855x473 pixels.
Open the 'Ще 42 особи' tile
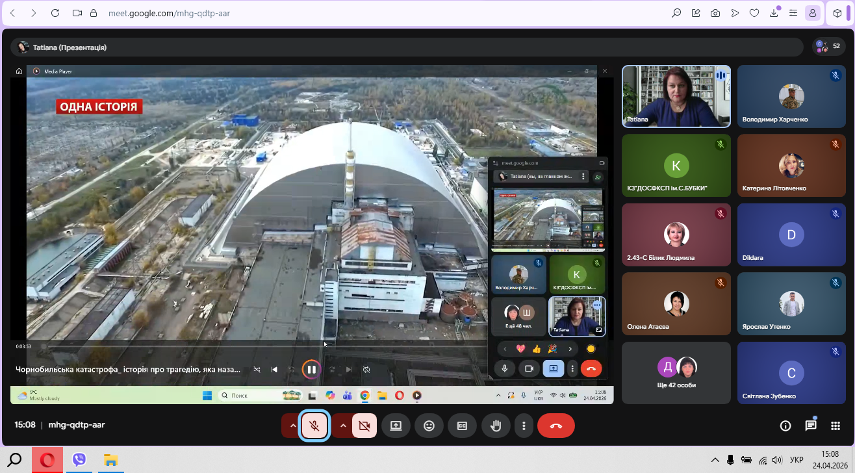(x=676, y=372)
